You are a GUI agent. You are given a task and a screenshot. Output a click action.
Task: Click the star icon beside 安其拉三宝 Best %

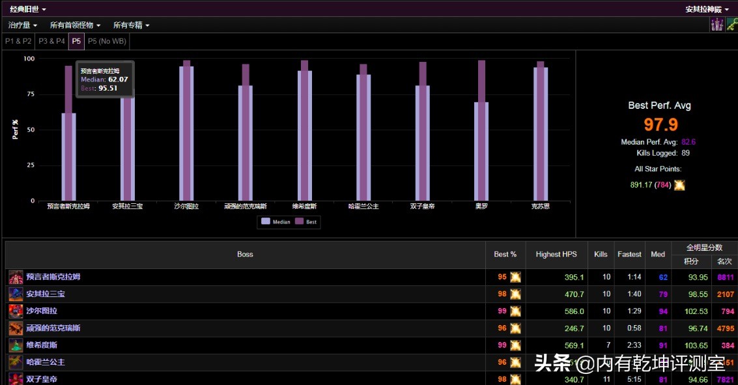pyautogui.click(x=515, y=294)
